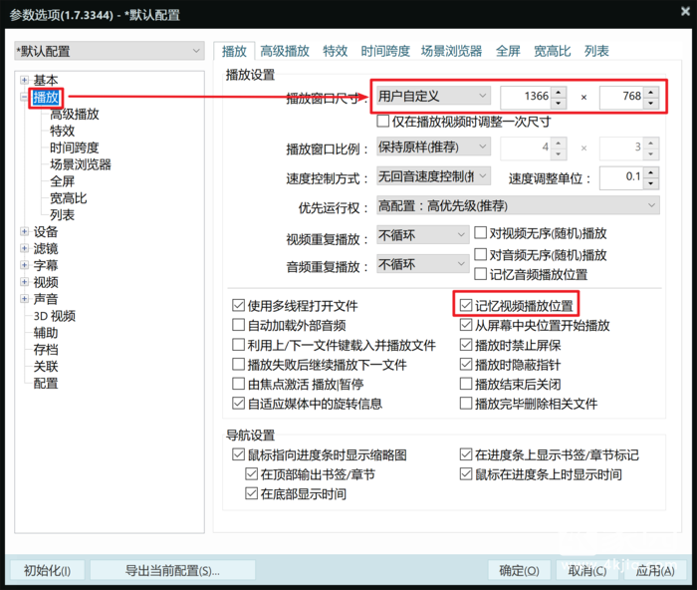Screen dimensions: 697x590
Task: Expand the 字幕 tree node
Action: 25,266
